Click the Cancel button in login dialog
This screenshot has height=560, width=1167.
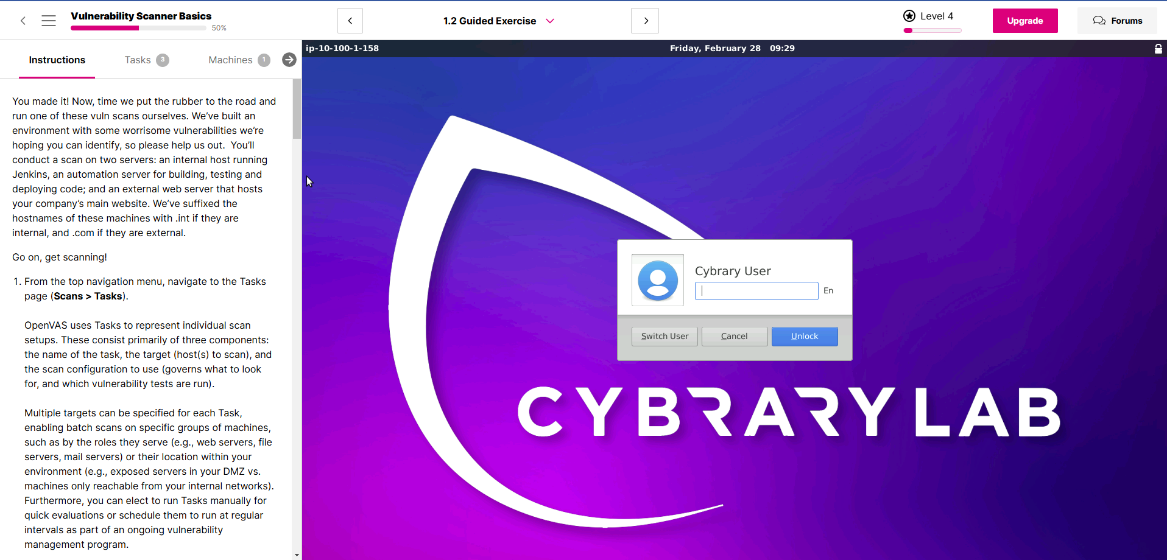735,337
